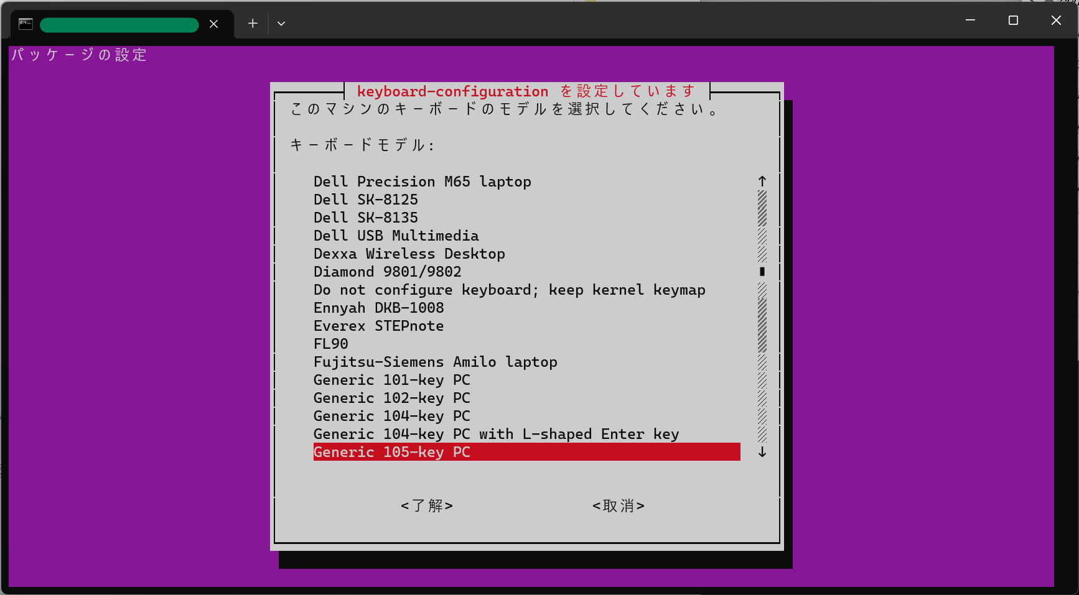Close the current terminal tab
The image size is (1079, 595).
coord(213,24)
